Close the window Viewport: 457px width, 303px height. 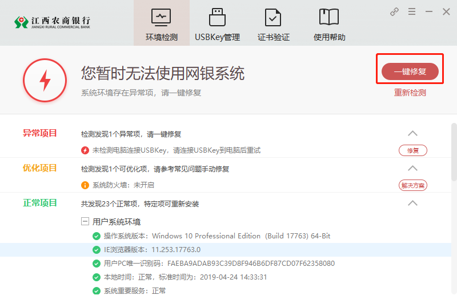point(446,11)
